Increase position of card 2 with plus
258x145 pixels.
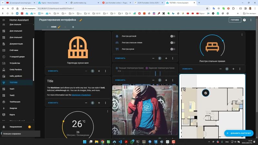[166, 58]
